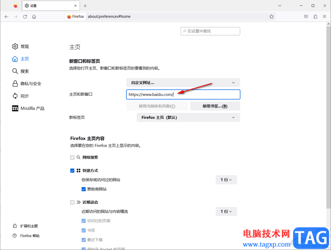Open the Extensions puzzle icon
The height and width of the screenshot is (250, 331).
315,16
